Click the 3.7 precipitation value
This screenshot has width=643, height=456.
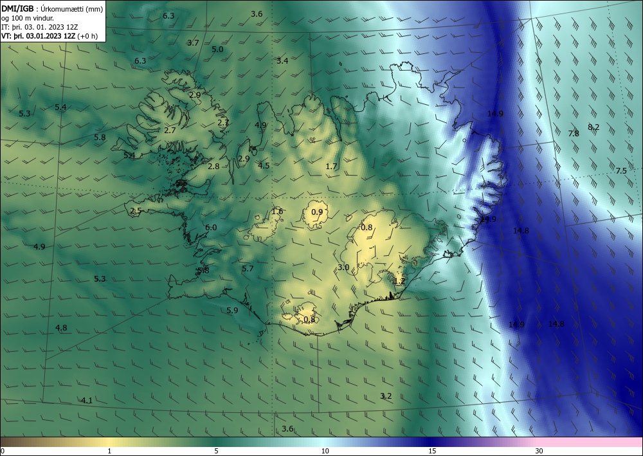coord(193,42)
